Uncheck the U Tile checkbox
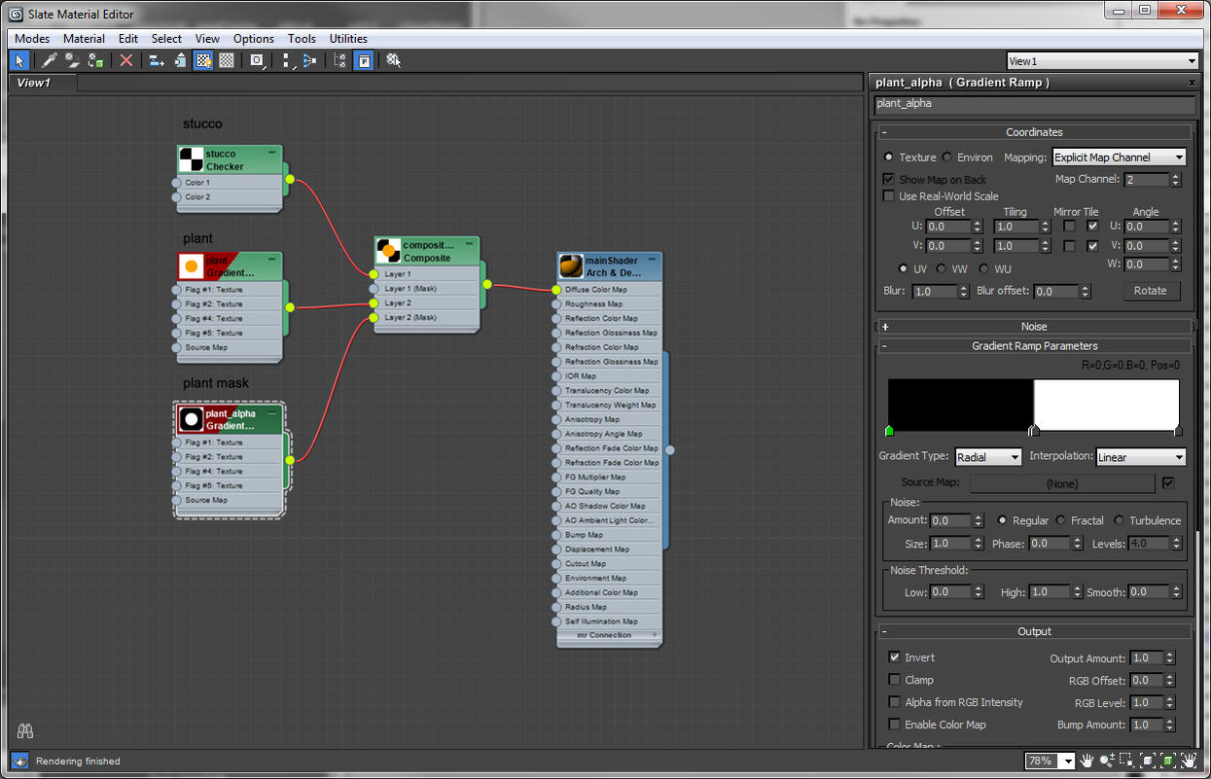 click(x=1092, y=226)
